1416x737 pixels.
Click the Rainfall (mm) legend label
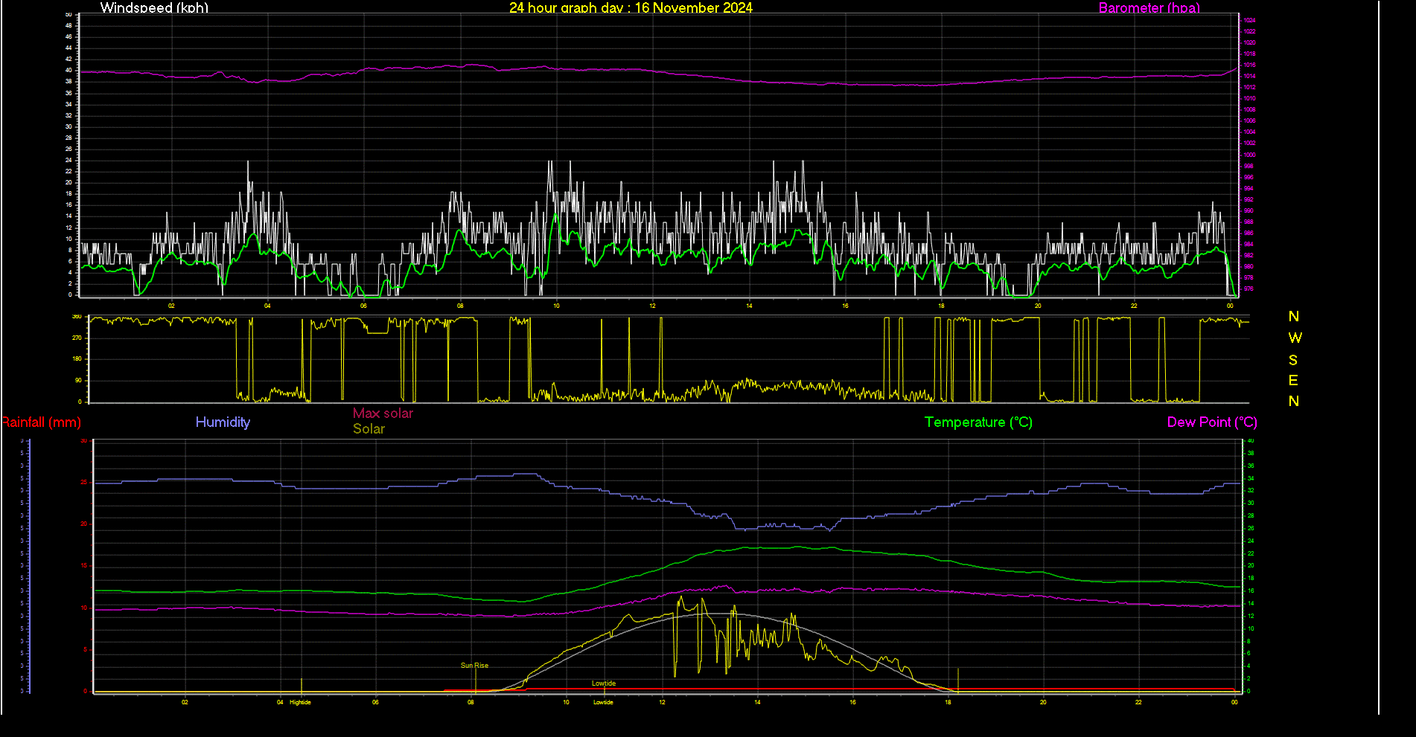coord(41,422)
